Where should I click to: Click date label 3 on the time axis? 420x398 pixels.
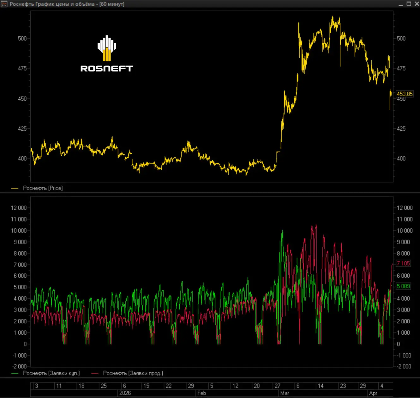coord(37,386)
